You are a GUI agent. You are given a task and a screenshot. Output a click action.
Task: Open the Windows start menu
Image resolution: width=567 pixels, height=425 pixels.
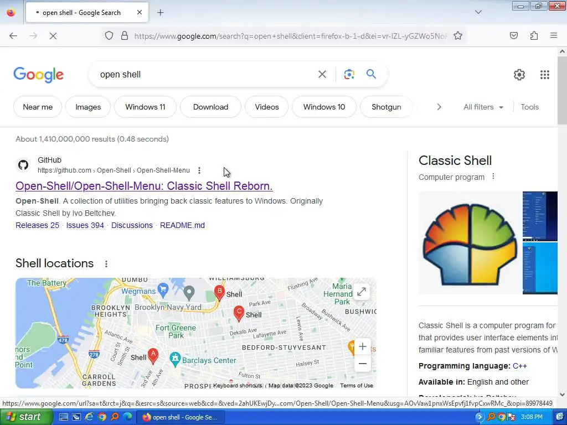tap(27, 417)
